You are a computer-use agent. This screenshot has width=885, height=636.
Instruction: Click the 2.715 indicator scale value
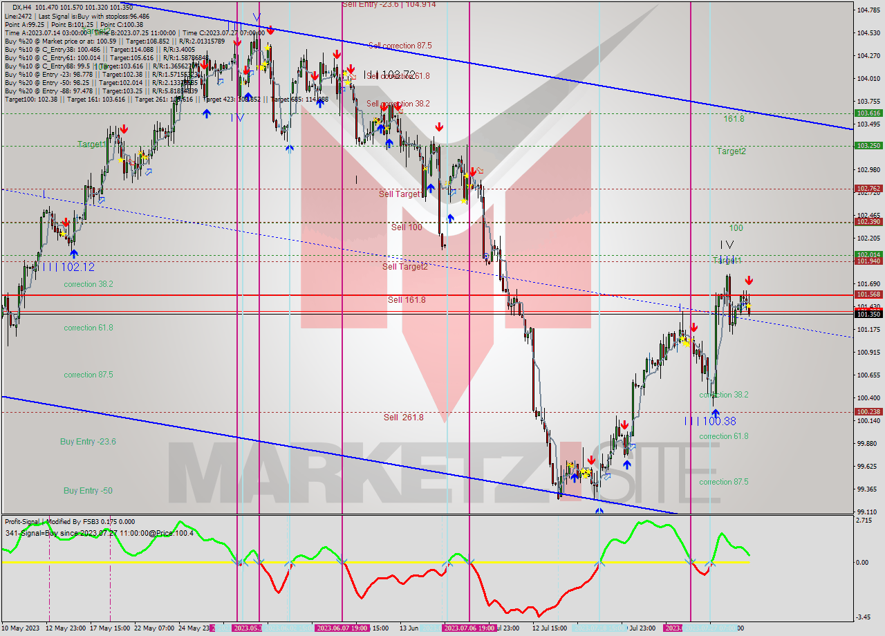(863, 519)
